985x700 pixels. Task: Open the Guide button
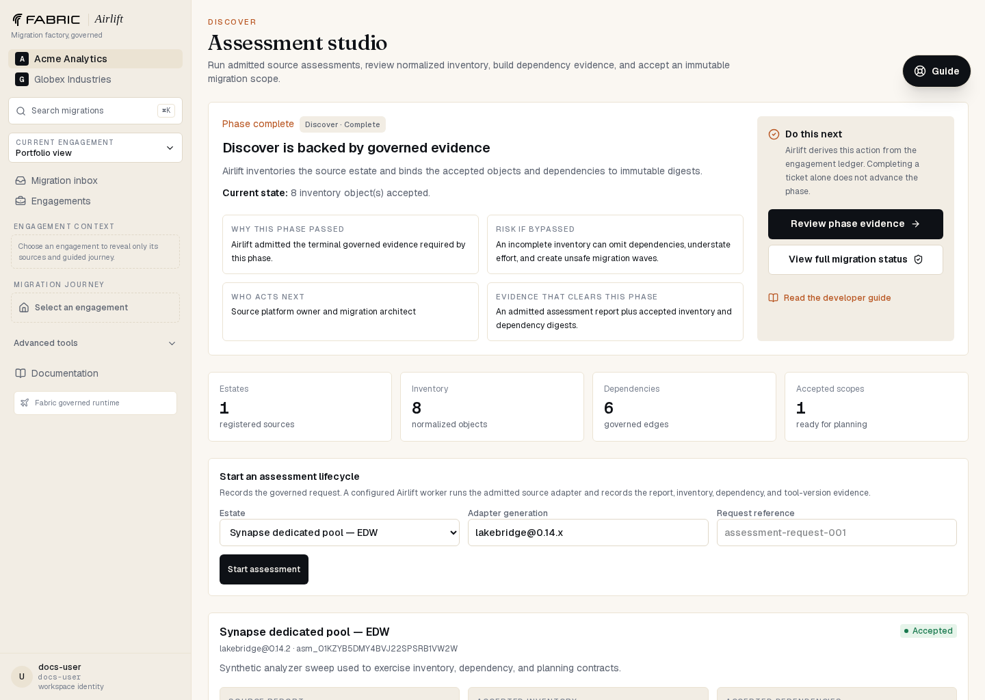[x=936, y=71]
